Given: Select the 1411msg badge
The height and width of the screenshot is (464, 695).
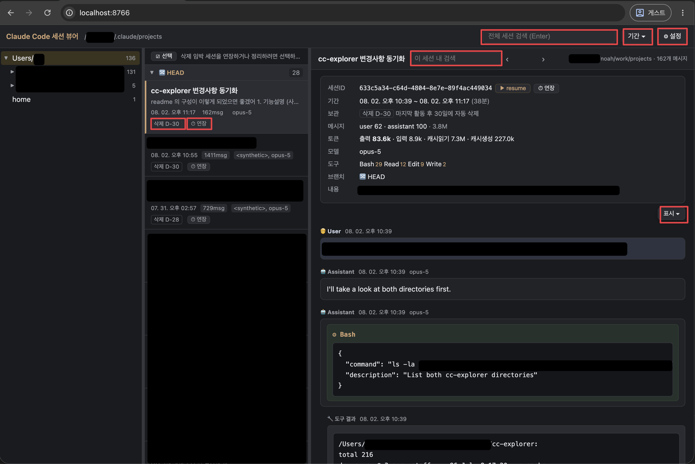Looking at the screenshot, I should [x=216, y=155].
